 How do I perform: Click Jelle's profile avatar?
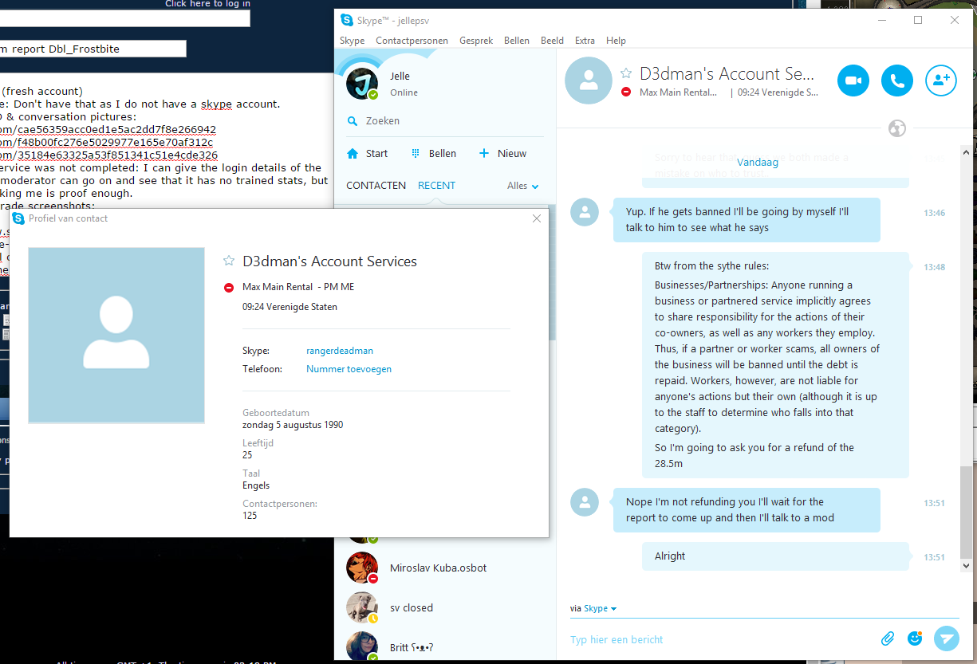[362, 84]
